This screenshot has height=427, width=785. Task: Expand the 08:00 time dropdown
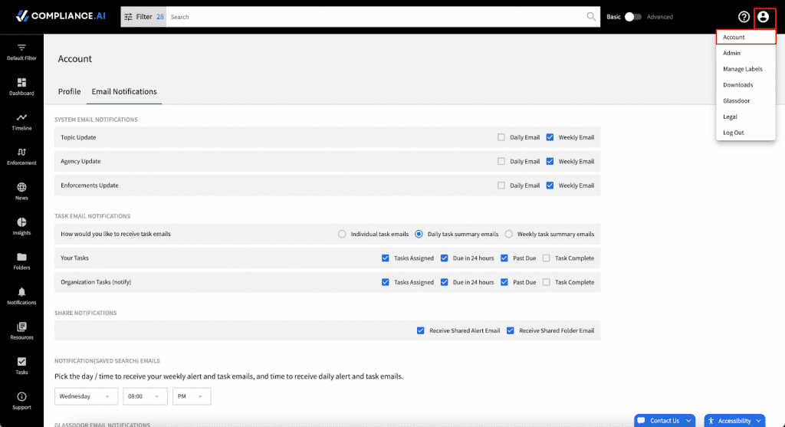pos(145,396)
